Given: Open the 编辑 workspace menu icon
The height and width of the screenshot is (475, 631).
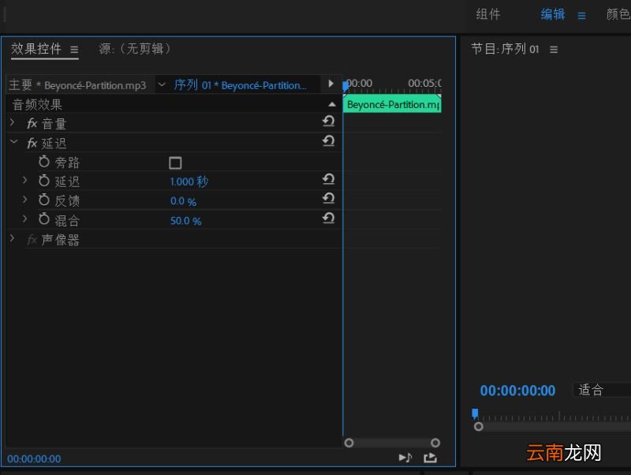Looking at the screenshot, I should (x=581, y=16).
